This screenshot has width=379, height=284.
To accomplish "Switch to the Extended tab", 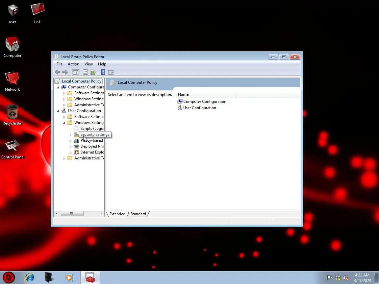I will (x=117, y=214).
